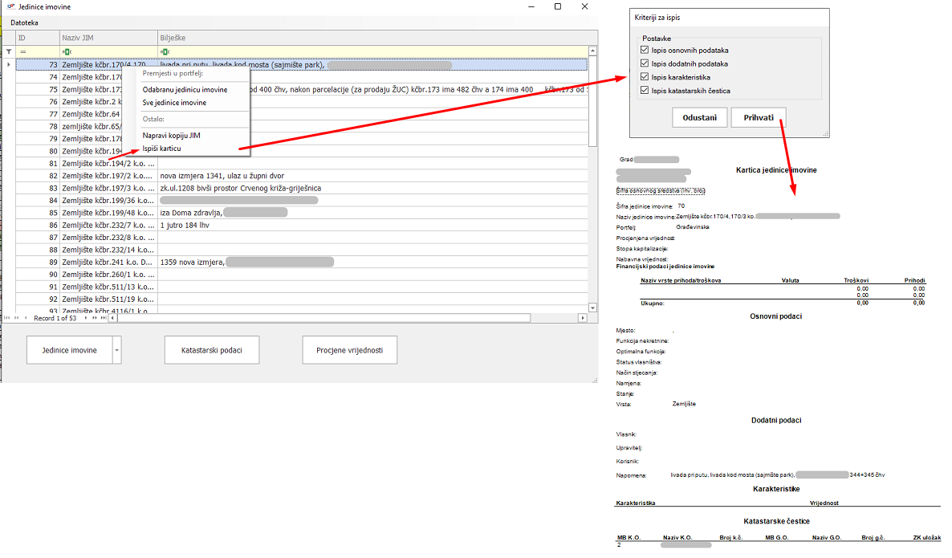Click the row indicator arrow for record 73

[x=9, y=64]
